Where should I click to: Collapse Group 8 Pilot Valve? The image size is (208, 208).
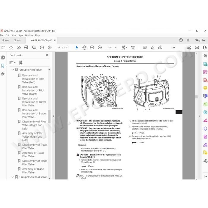pyautogui.click(x=13, y=70)
